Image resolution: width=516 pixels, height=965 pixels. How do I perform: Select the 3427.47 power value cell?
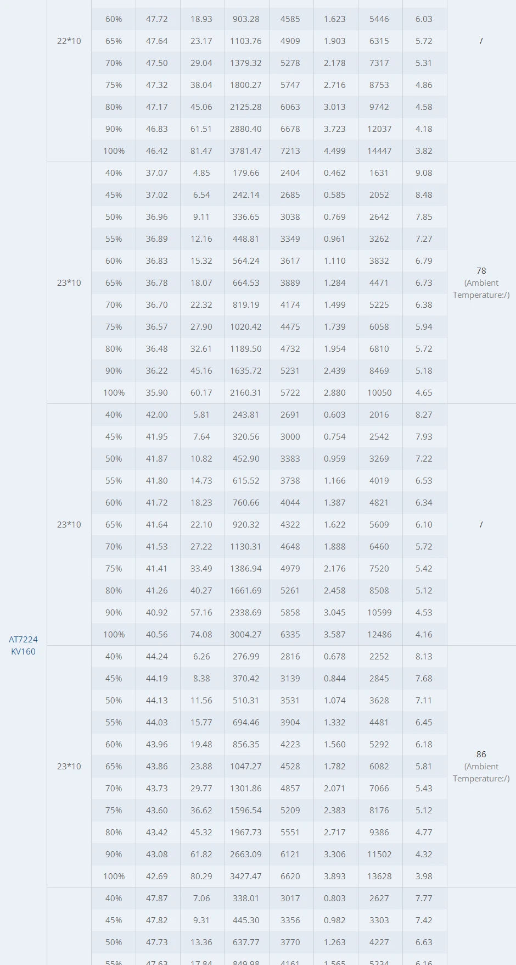[246, 877]
